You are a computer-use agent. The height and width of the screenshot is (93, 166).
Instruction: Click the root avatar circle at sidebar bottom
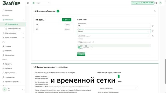coord(5,89)
